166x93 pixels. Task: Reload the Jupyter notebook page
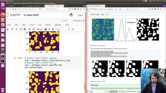click(13, 9)
